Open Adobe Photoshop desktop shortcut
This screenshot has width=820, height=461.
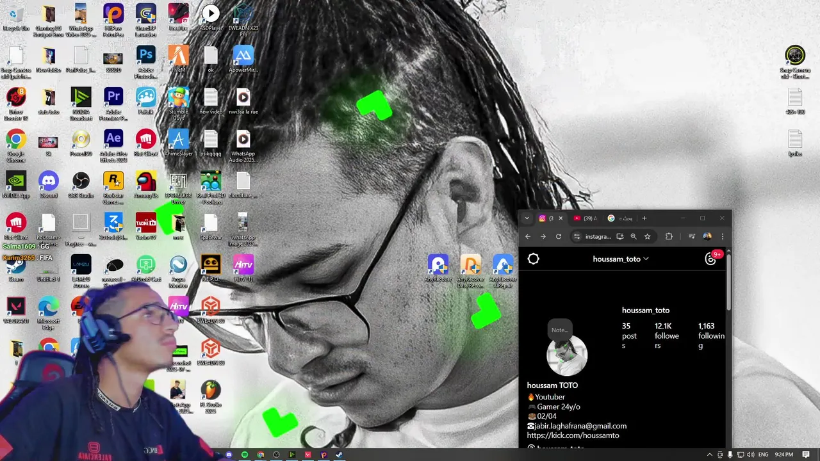pos(146,60)
